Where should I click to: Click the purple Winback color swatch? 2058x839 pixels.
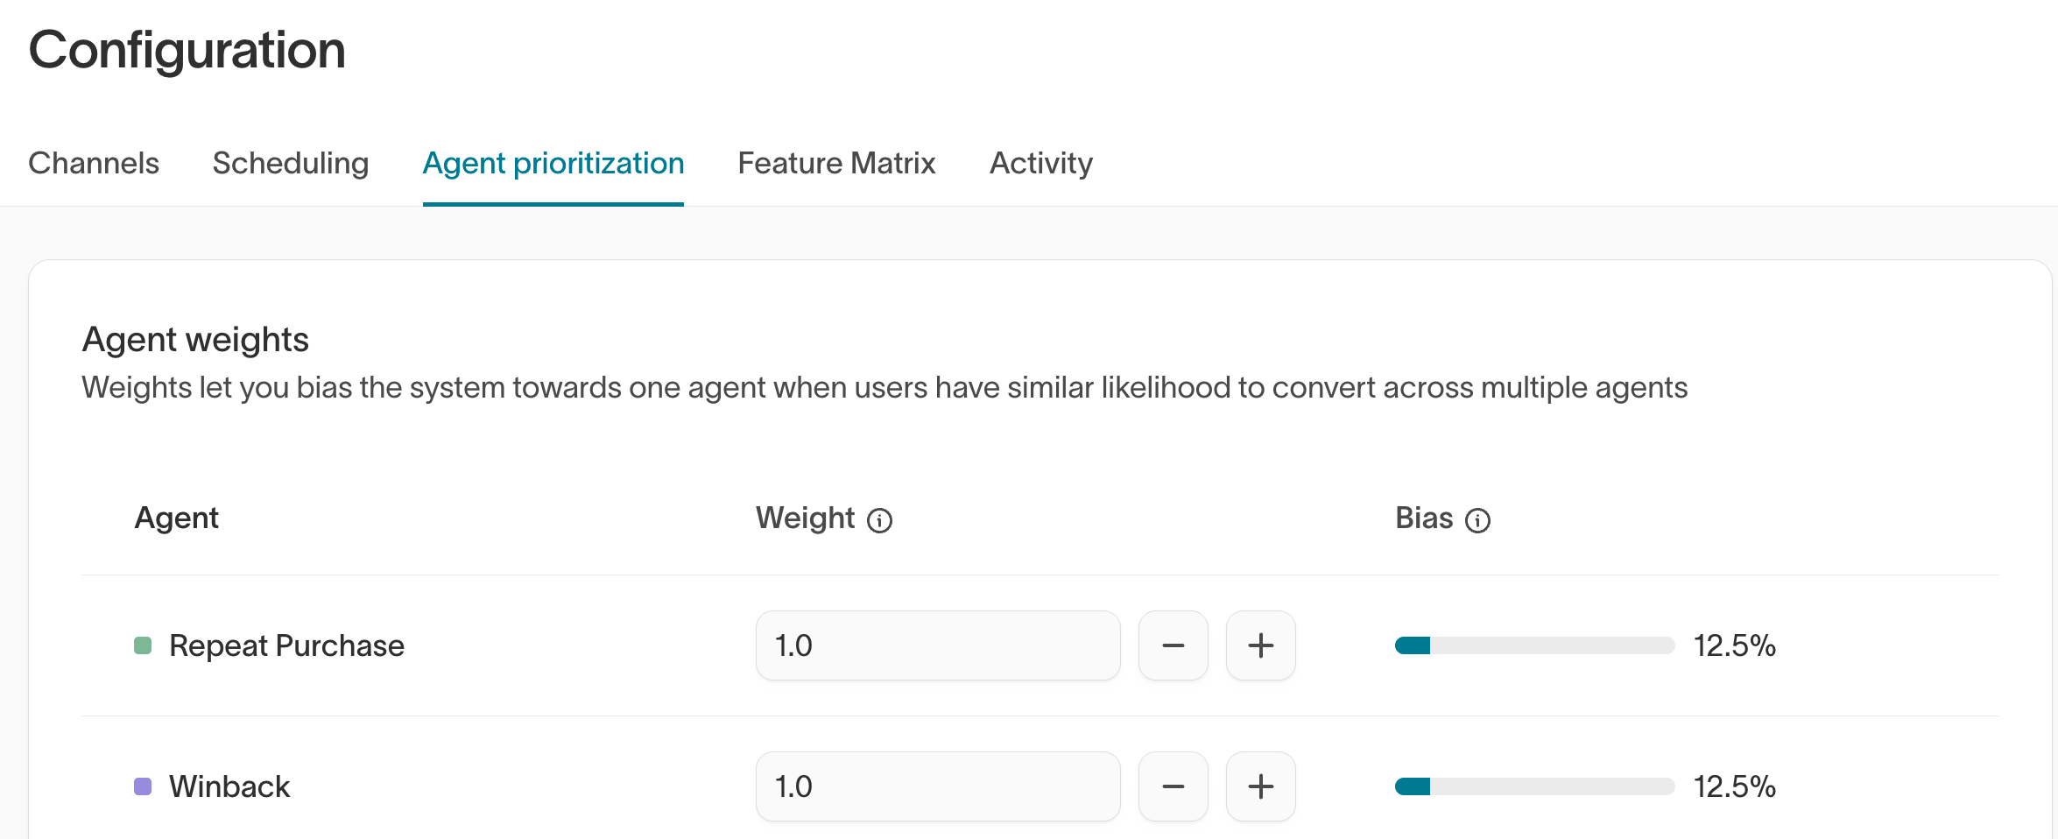tap(143, 786)
